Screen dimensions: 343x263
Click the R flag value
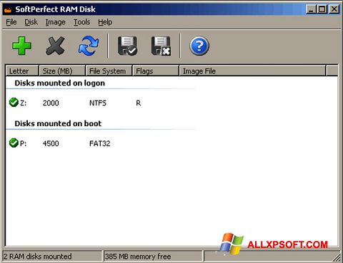coord(138,103)
